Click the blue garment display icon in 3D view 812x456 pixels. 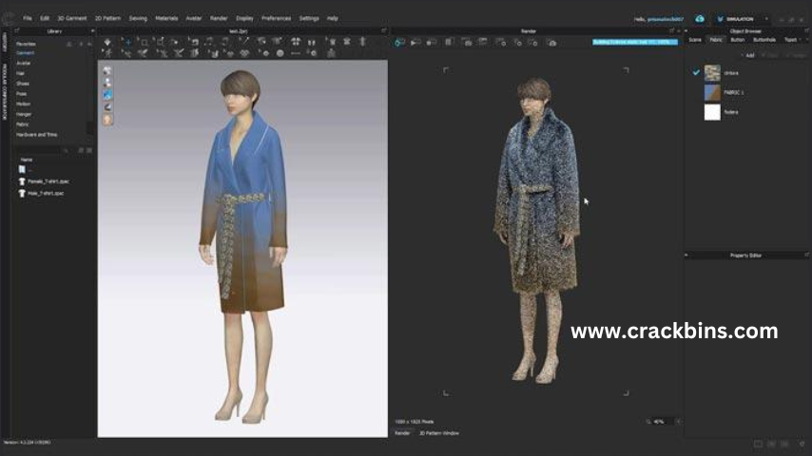click(107, 95)
